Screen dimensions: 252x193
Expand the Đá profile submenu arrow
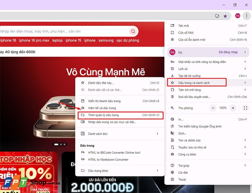point(245,52)
